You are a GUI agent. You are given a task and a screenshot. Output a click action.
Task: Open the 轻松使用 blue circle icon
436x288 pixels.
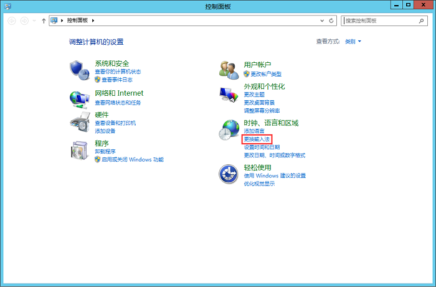pyautogui.click(x=229, y=174)
